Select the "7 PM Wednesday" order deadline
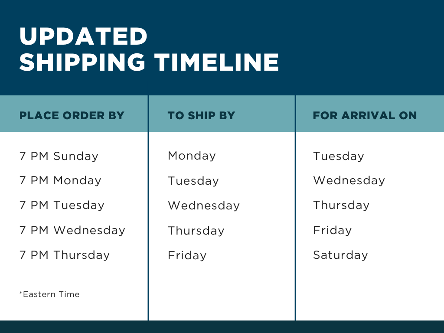This screenshot has height=333, width=444. [x=72, y=230]
